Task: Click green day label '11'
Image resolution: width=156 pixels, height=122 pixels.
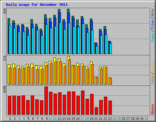Action: click(55, 119)
